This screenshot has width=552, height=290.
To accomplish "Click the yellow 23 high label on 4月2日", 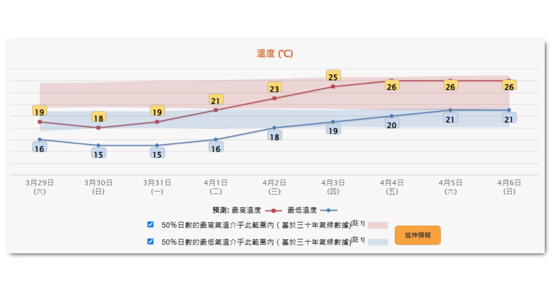I will tap(274, 88).
